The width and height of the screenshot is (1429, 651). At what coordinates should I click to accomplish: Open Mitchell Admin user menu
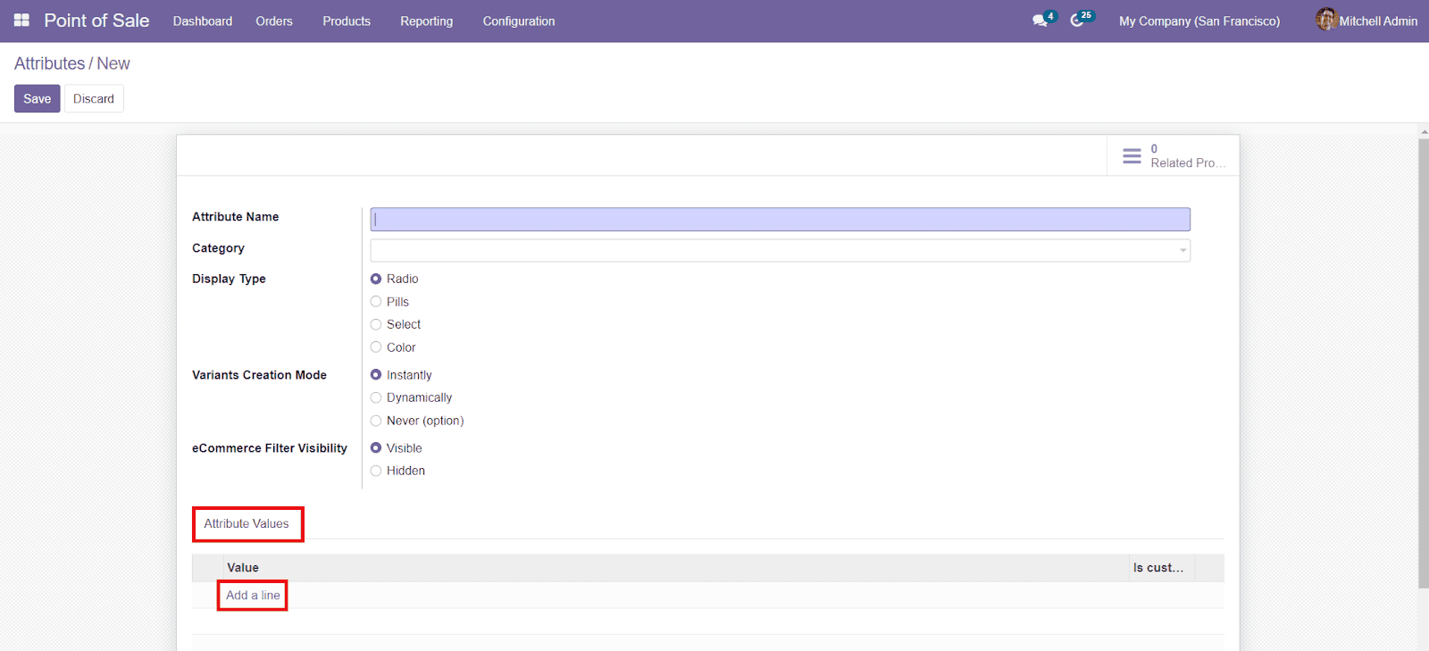point(1366,21)
